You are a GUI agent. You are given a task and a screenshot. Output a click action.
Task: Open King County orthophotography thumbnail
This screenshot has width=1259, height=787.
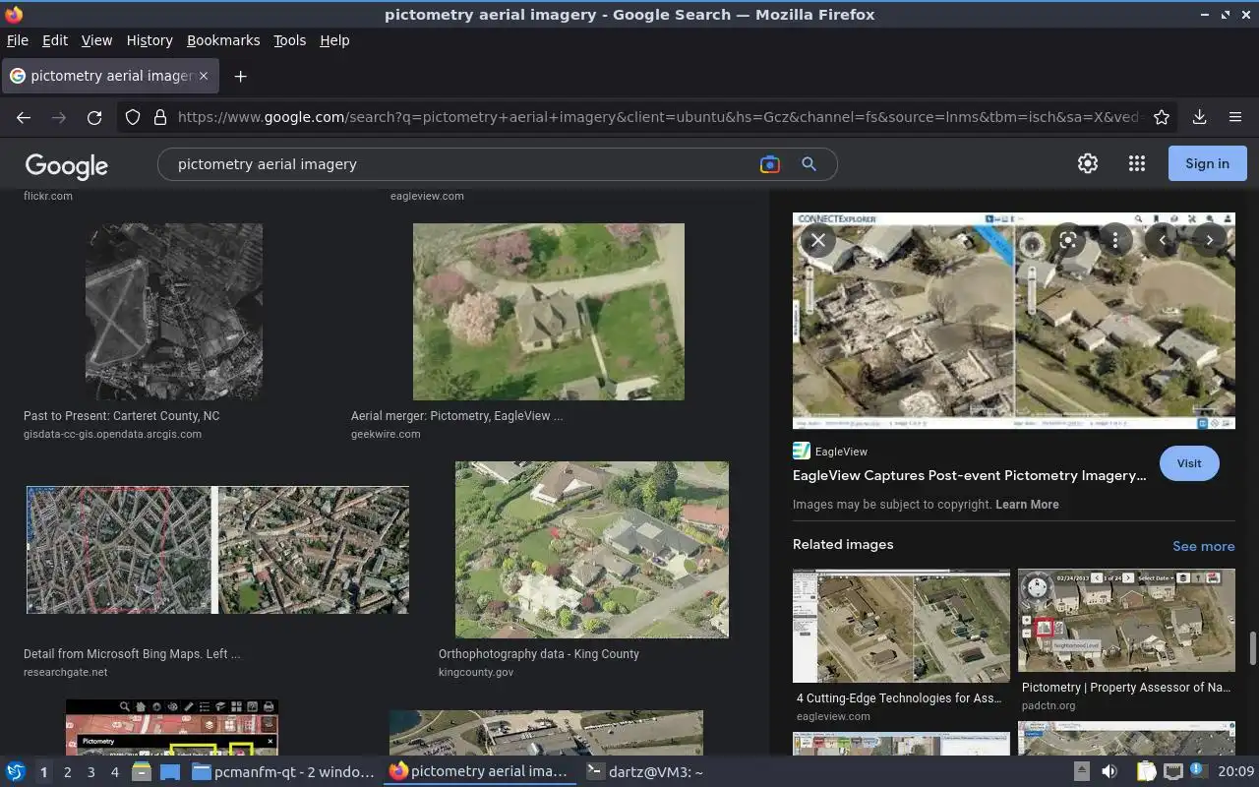pyautogui.click(x=592, y=550)
